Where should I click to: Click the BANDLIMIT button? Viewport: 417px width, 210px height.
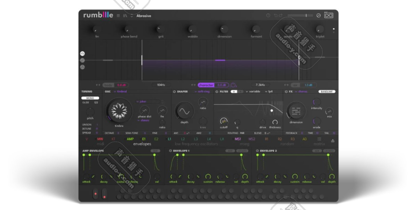(327, 91)
